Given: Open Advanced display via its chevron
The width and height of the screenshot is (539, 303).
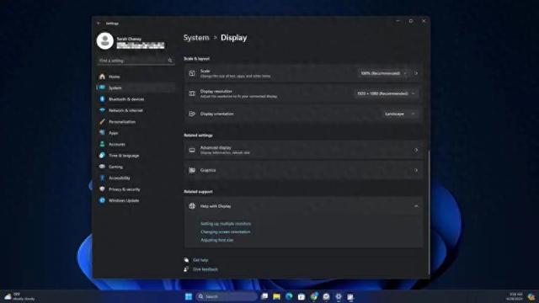Looking at the screenshot, I should click(416, 150).
